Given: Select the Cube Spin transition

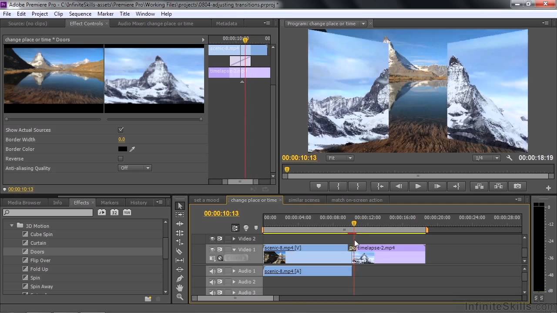Looking at the screenshot, I should coord(41,234).
